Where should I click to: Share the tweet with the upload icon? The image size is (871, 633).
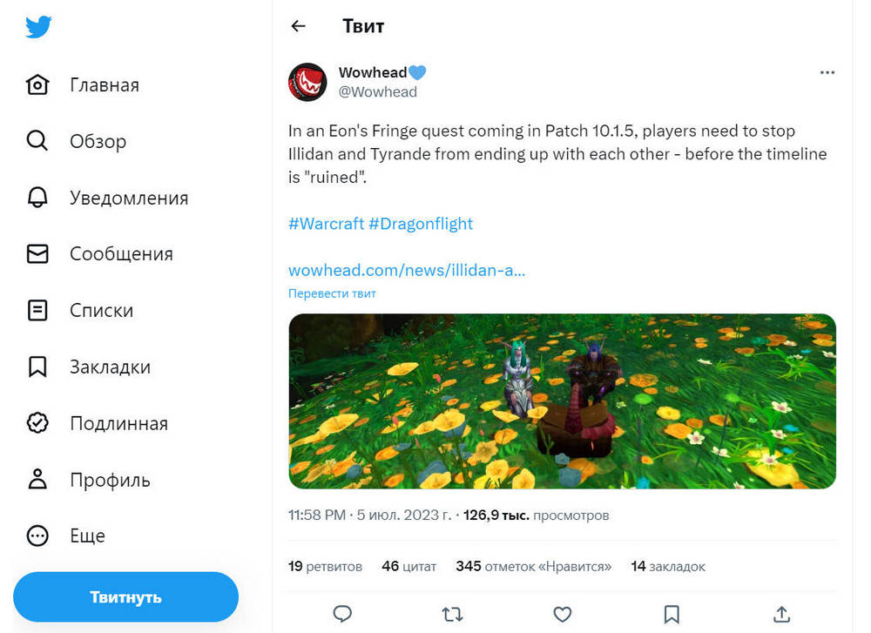click(781, 614)
